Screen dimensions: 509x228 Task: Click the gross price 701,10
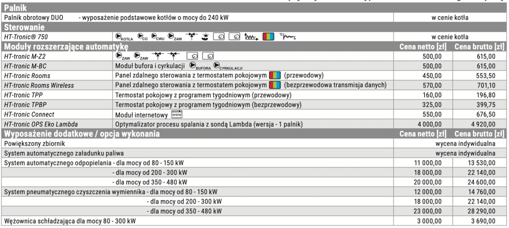click(485, 85)
